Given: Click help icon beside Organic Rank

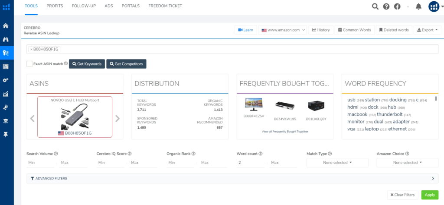Looking at the screenshot, I should [x=193, y=154].
